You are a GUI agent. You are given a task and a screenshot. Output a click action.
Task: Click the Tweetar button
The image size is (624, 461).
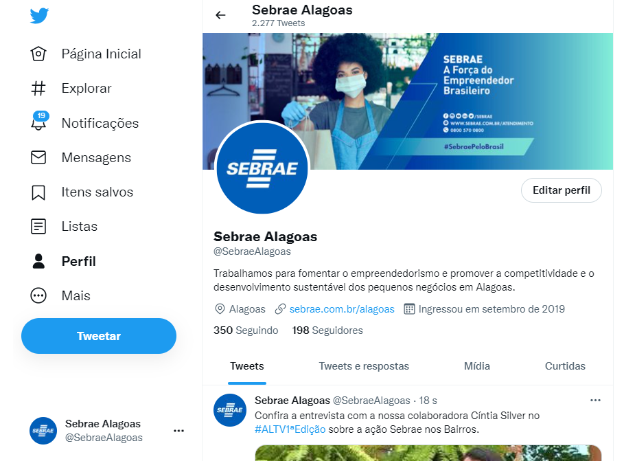pyautogui.click(x=99, y=336)
